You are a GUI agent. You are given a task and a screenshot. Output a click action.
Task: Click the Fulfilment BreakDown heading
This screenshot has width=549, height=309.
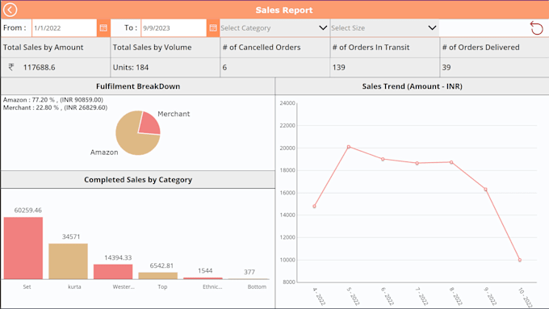[x=138, y=86]
